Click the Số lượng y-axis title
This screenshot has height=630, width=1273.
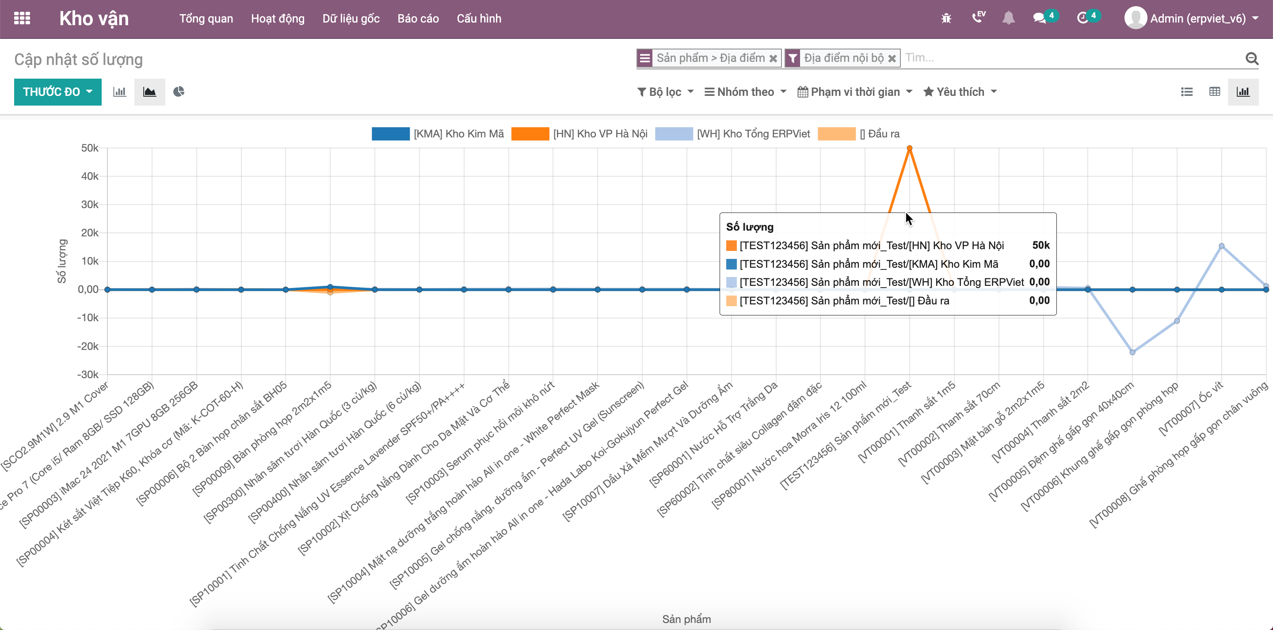(62, 262)
